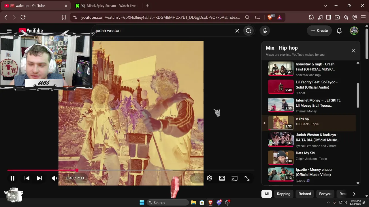The height and width of the screenshot is (207, 369).
Task: Pause the playing video
Action: [x=12, y=178]
